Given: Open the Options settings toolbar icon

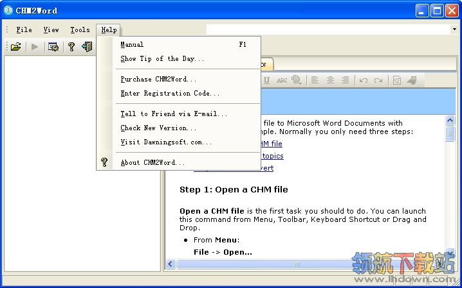Looking at the screenshot, I should tap(53, 47).
